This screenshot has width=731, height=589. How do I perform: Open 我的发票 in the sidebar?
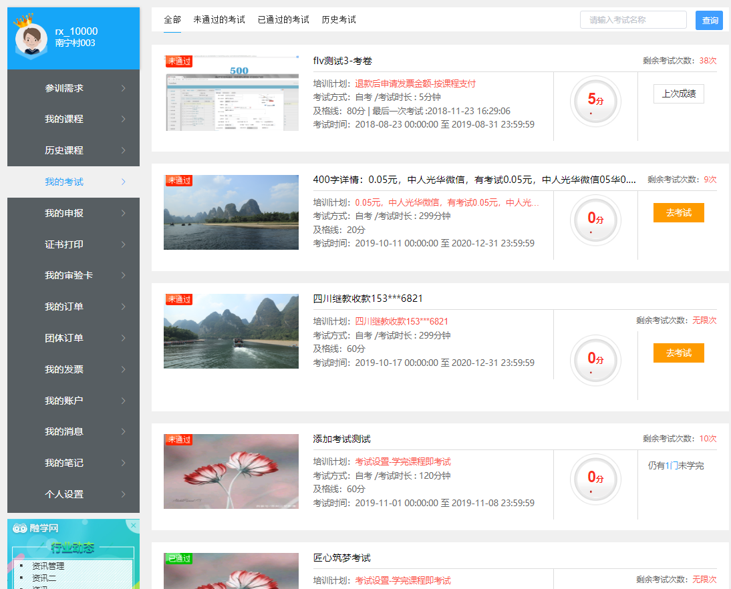(x=64, y=369)
